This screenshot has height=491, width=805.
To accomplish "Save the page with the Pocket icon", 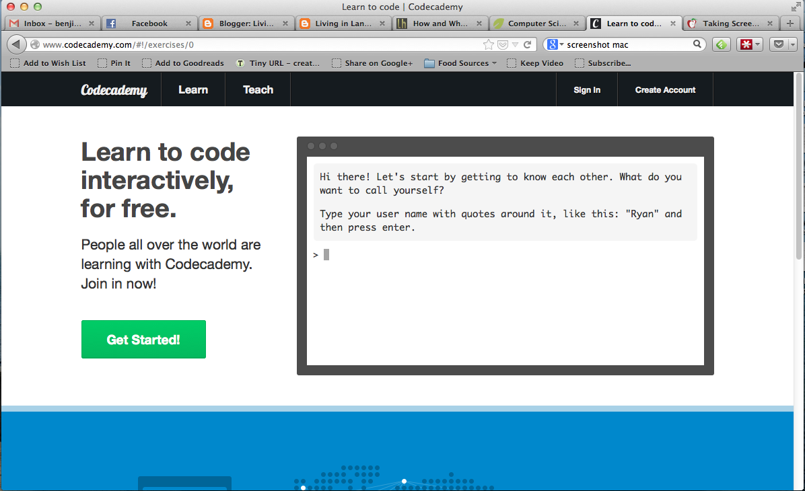I will point(779,44).
